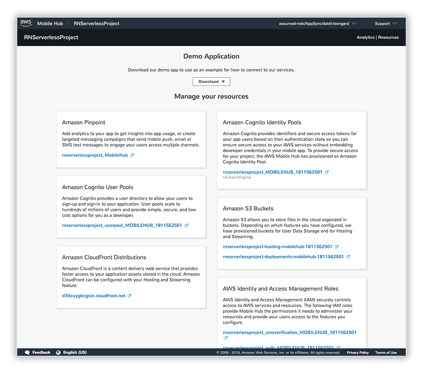Navigate to Mobile Hub via the breadcrumb
This screenshot has height=373, width=423.
click(50, 23)
